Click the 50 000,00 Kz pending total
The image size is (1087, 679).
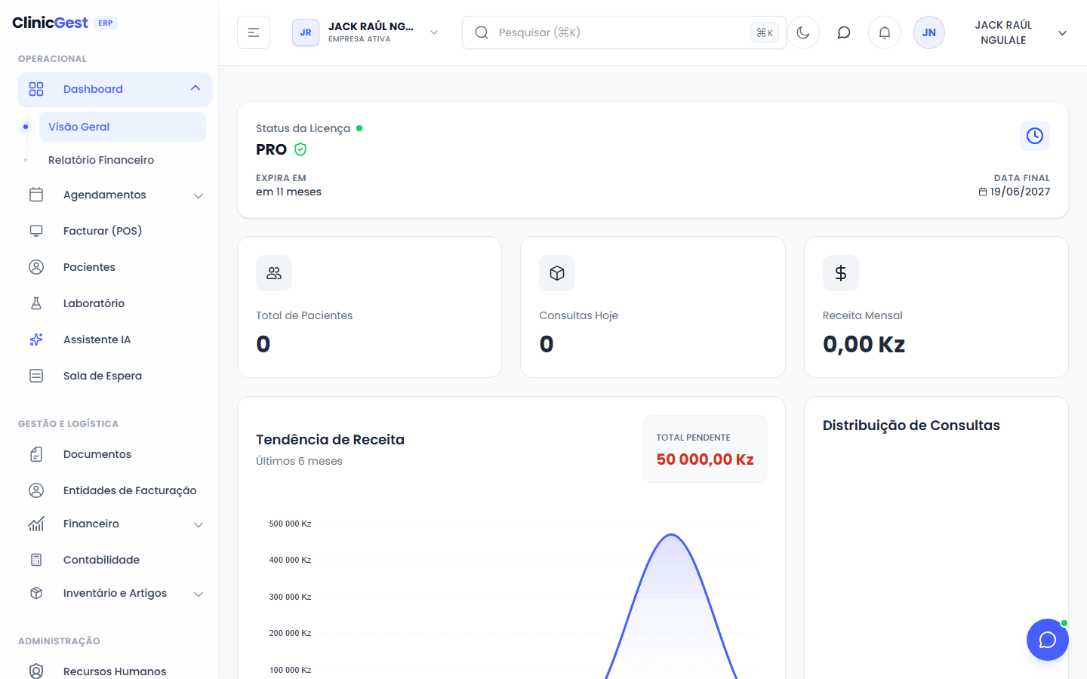click(705, 459)
